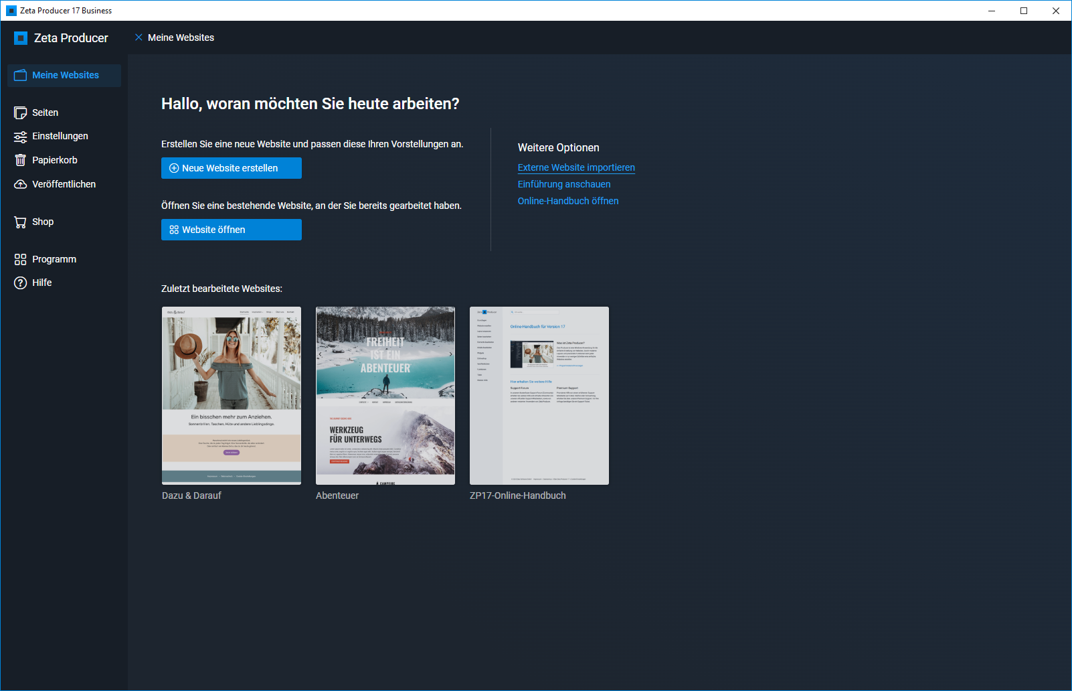Click the 'ZP17-Online-Handbuch' caption text
The image size is (1072, 691).
click(x=518, y=495)
